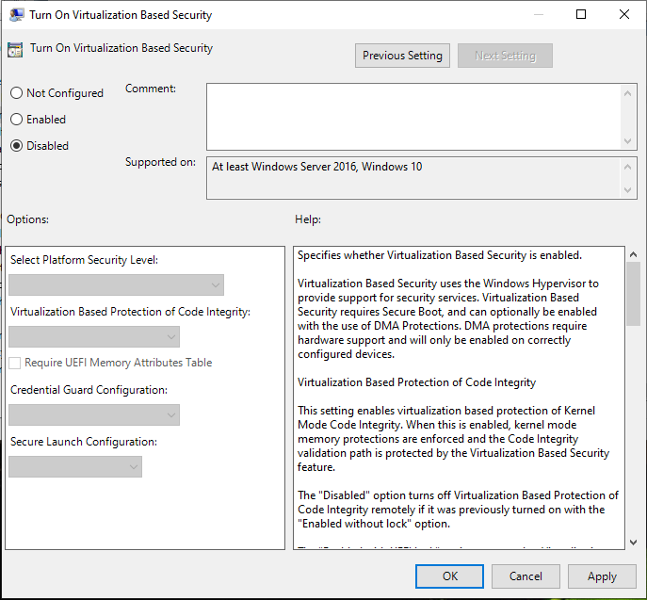Screen dimensions: 647x600
Task: Click the Comment box scroll down arrow
Action: pos(629,141)
